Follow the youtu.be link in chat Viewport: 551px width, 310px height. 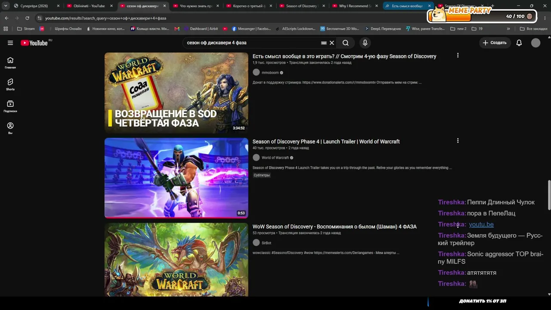(481, 224)
